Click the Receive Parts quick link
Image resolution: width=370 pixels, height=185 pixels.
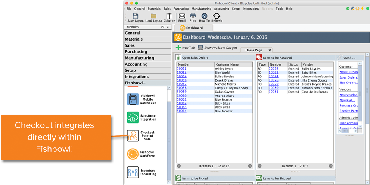tap(348, 111)
